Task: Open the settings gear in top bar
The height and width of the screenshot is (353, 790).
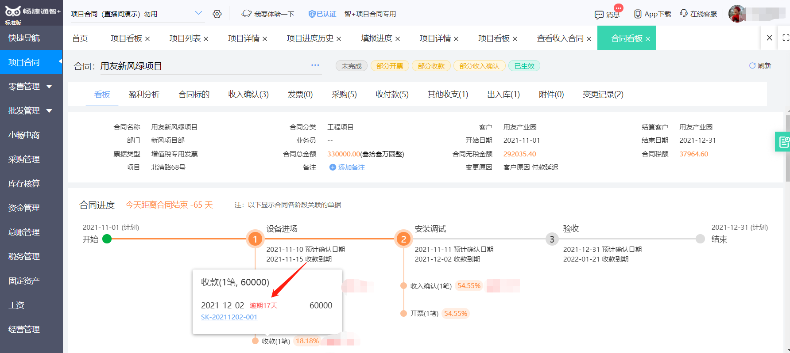Action: click(217, 14)
